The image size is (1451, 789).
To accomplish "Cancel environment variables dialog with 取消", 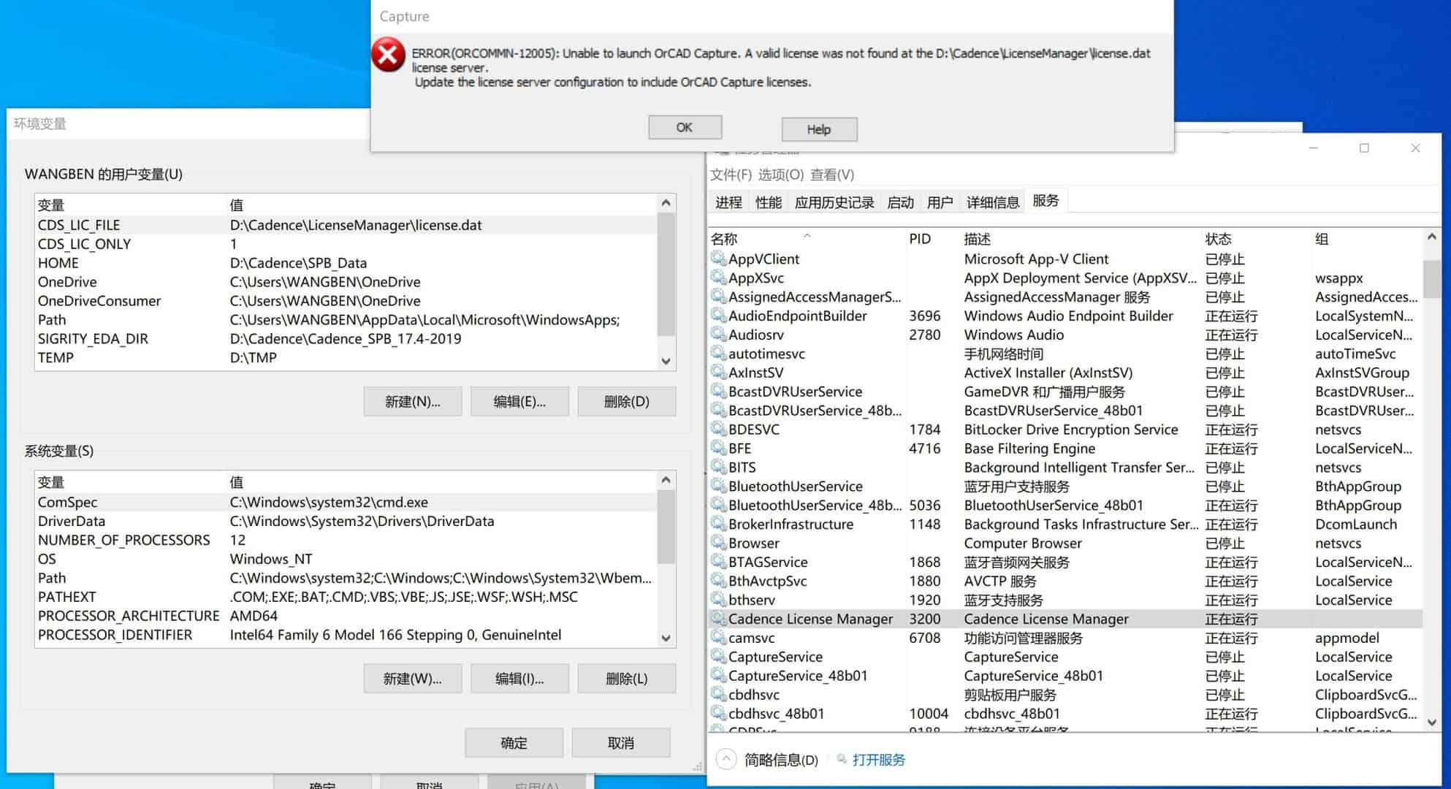I will [x=621, y=743].
